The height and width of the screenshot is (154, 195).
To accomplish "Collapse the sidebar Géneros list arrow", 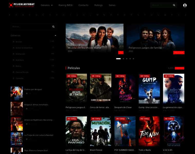I will pyautogui.click(x=55, y=35).
